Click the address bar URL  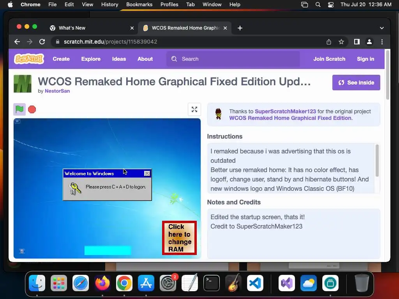(110, 42)
